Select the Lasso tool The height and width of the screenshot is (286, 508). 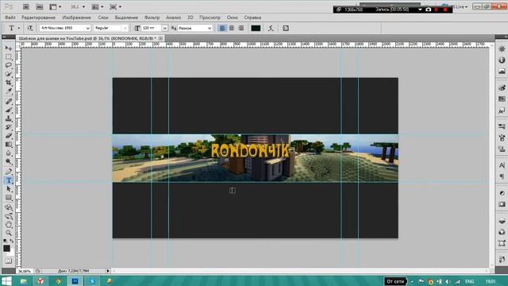coord(9,65)
